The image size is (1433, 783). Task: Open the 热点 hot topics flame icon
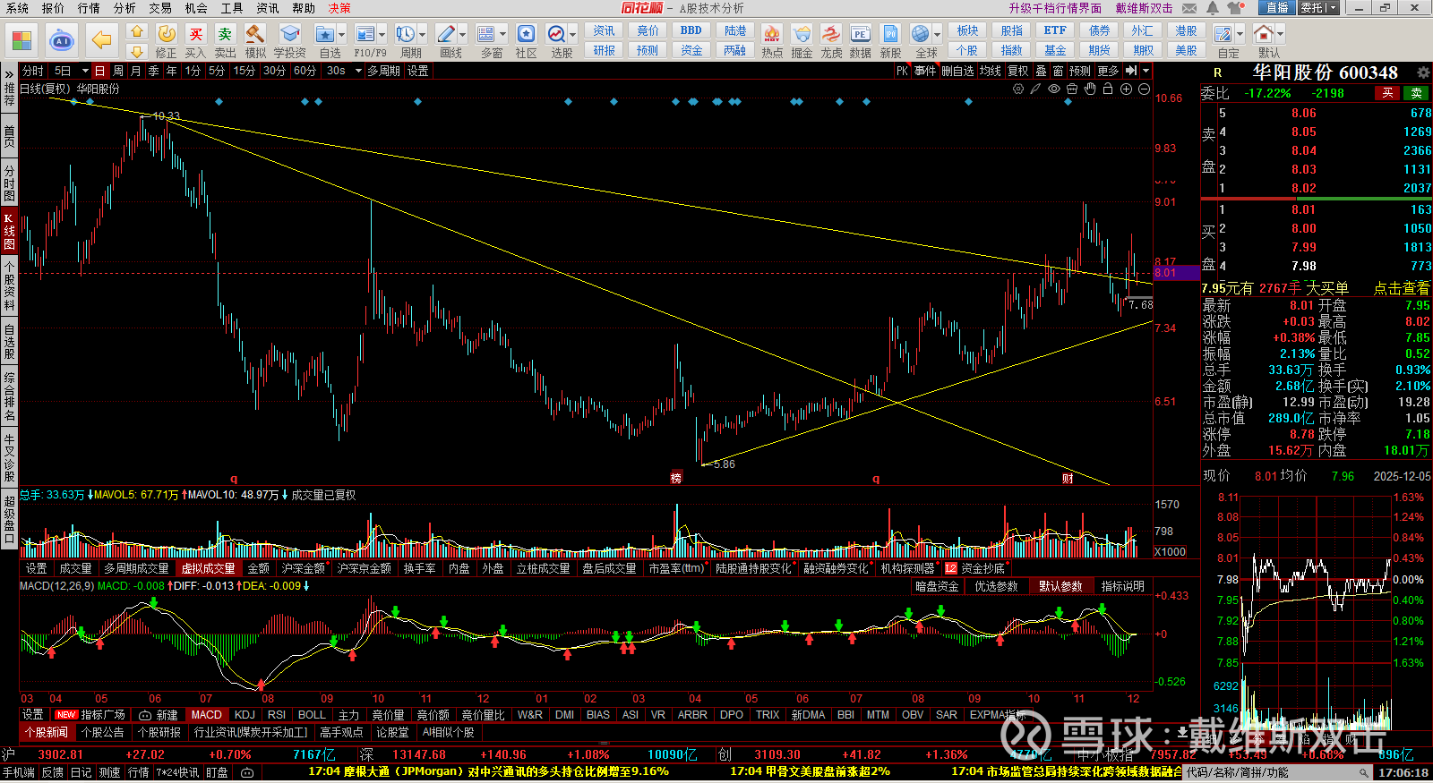772,34
